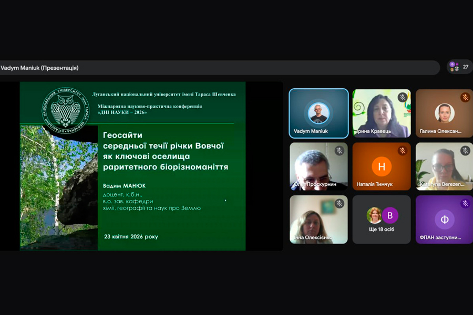Screen dimensions: 473x315
Task: Click the Vadym Maniuk name label on tile
Action: pyautogui.click(x=311, y=131)
